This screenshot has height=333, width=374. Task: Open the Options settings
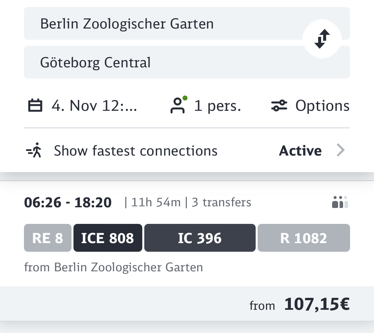[322, 106]
